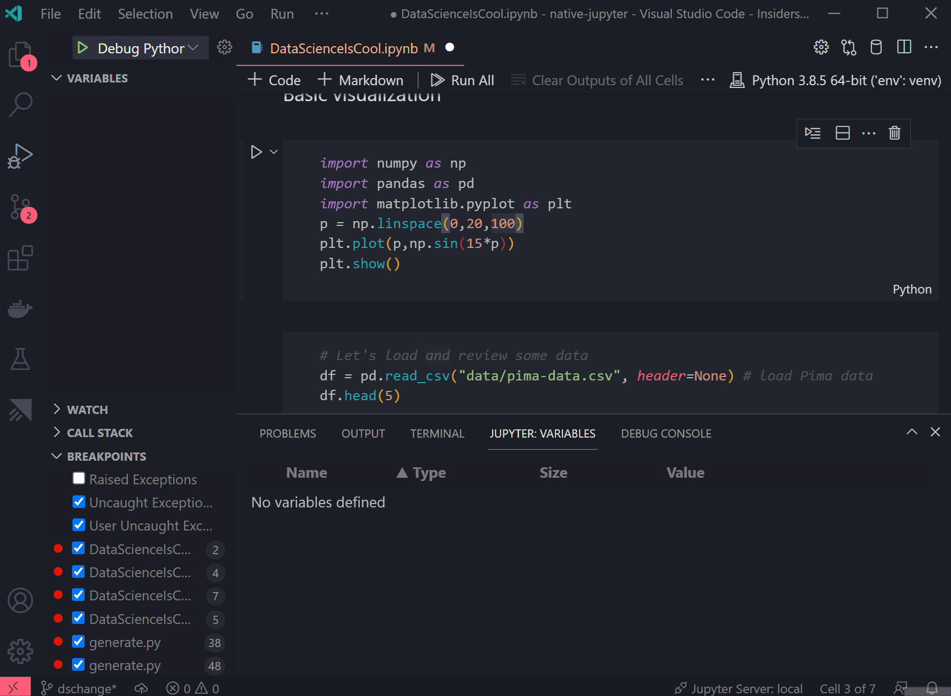Open the Run and Debug sidebar icon
951x696 pixels.
20,156
